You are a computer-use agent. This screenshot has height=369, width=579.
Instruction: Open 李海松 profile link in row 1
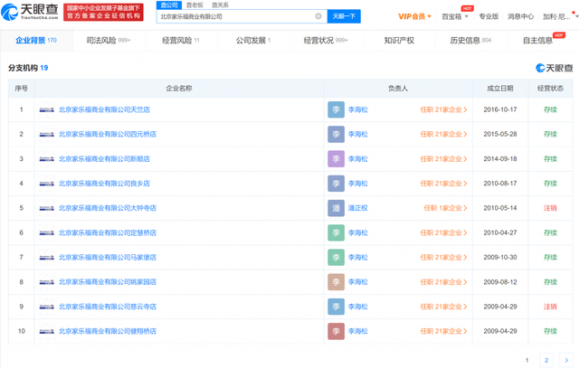(358, 109)
